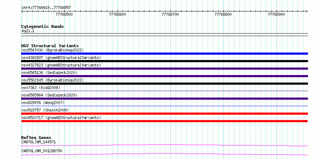Open variant label nsv5547030 (ByrskaBishop2022)
This screenshot has width=318, height=159.
[53, 50]
